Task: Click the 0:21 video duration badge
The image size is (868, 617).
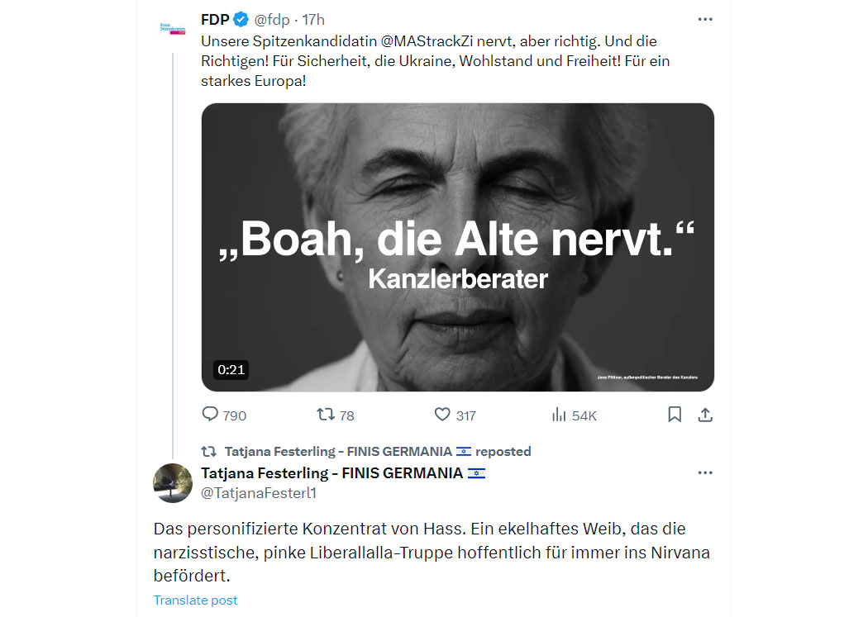Action: click(231, 370)
